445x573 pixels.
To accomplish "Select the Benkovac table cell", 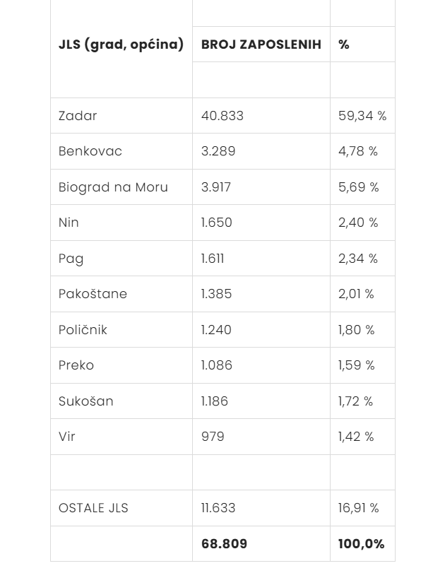I will [x=90, y=151].
